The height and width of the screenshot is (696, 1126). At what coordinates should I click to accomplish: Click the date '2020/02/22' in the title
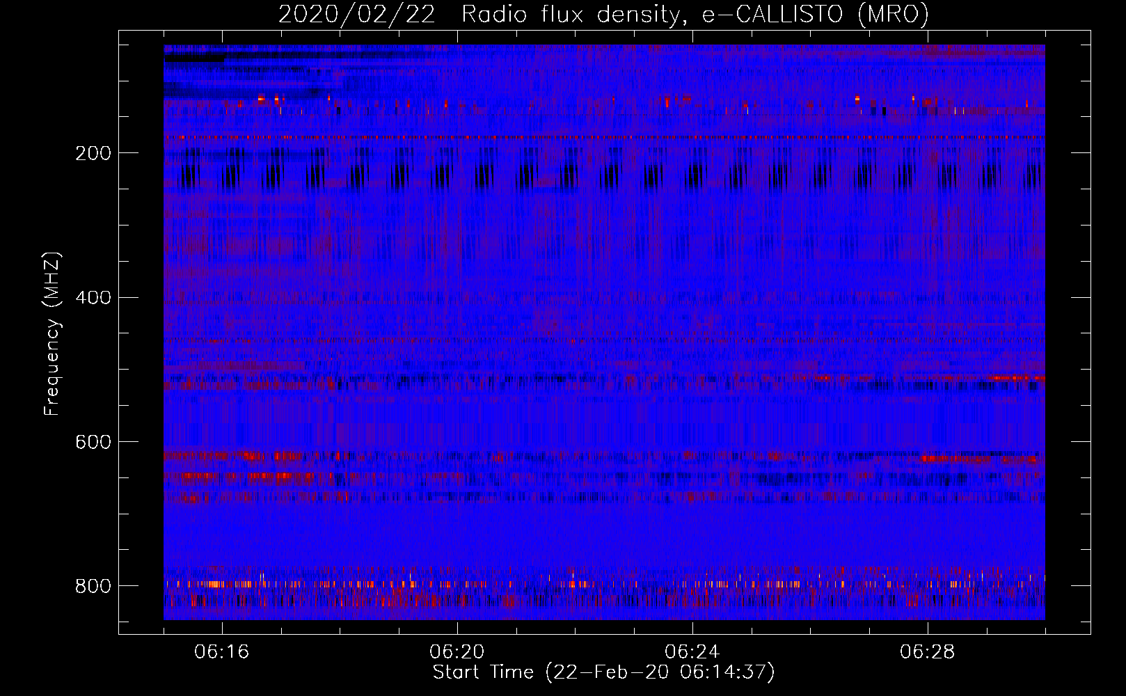(x=357, y=14)
